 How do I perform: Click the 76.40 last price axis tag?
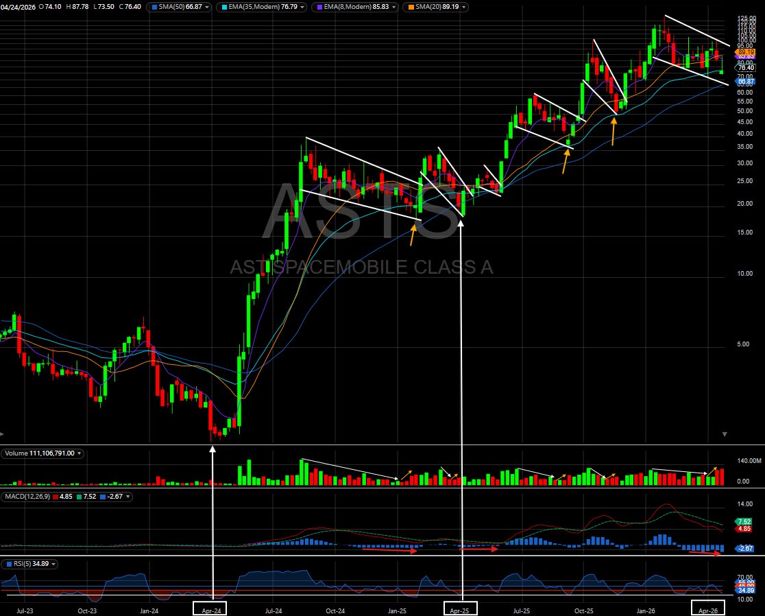tap(746, 68)
